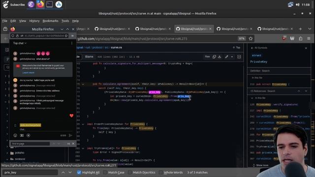Copy raw file with the copy icon
The image size is (315, 177).
click(214, 57)
